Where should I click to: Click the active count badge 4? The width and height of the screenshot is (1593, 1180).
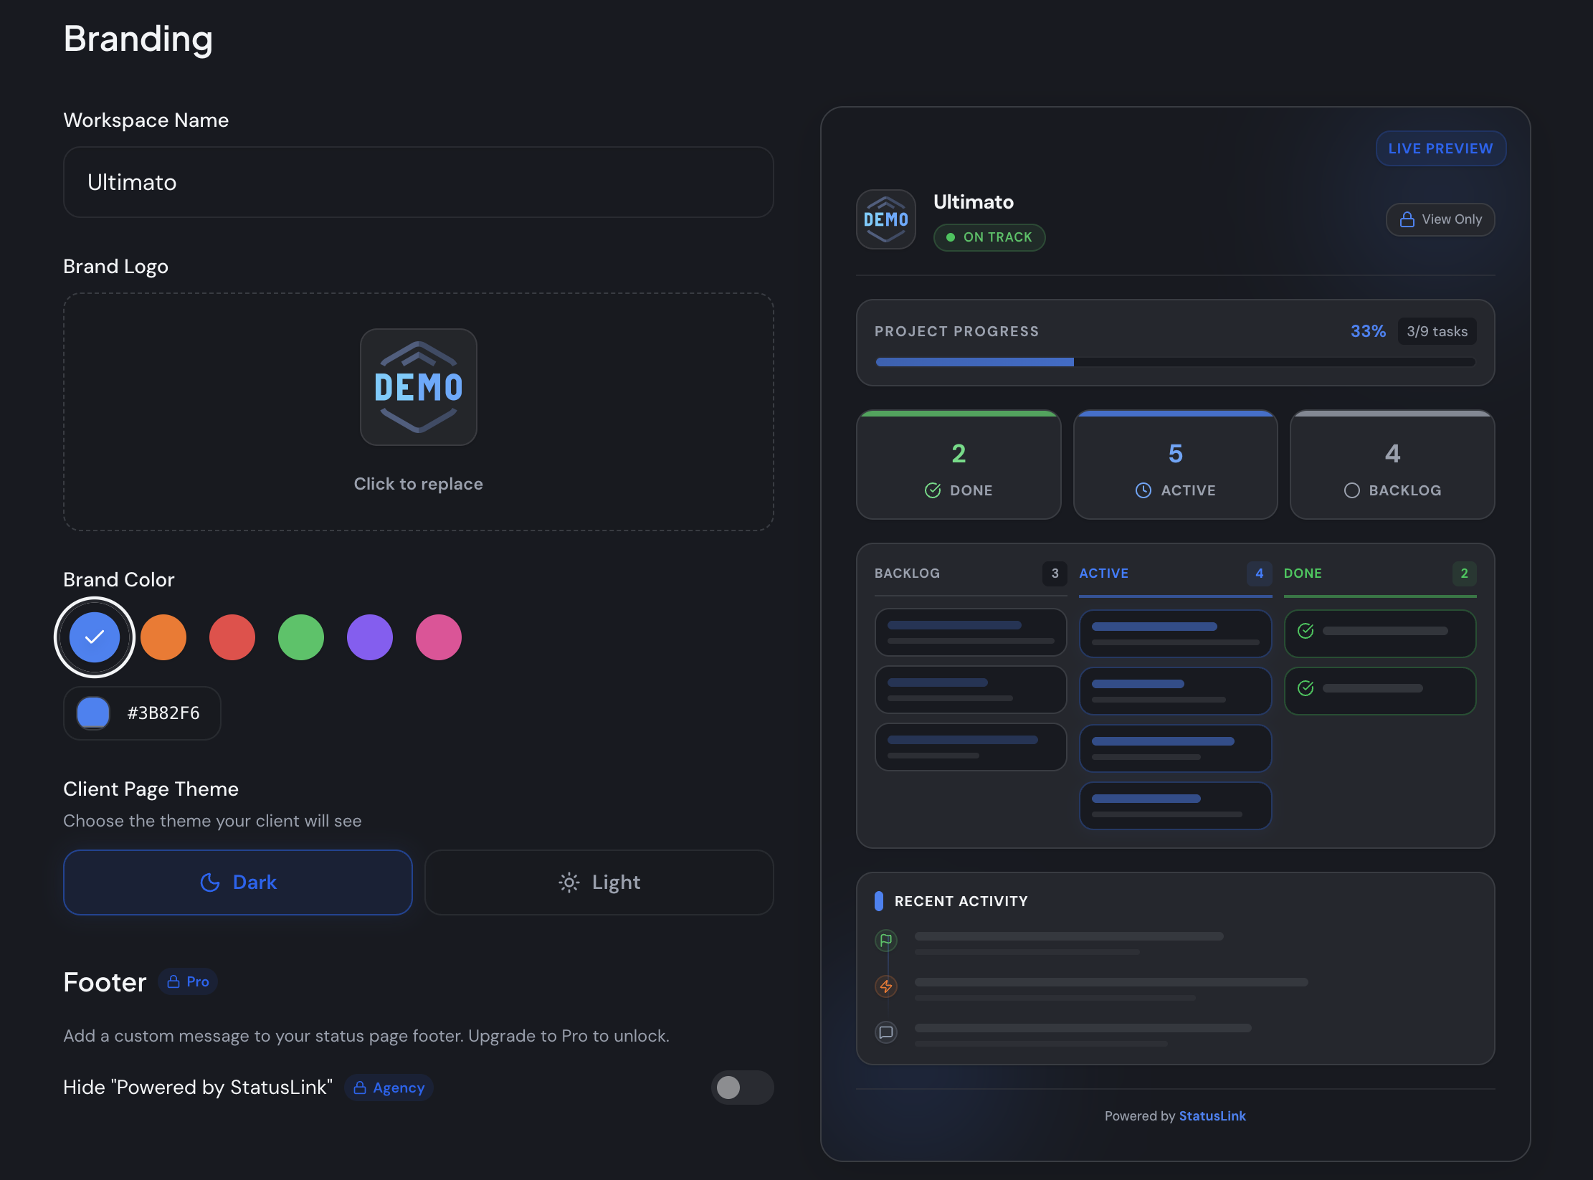pyautogui.click(x=1260, y=574)
